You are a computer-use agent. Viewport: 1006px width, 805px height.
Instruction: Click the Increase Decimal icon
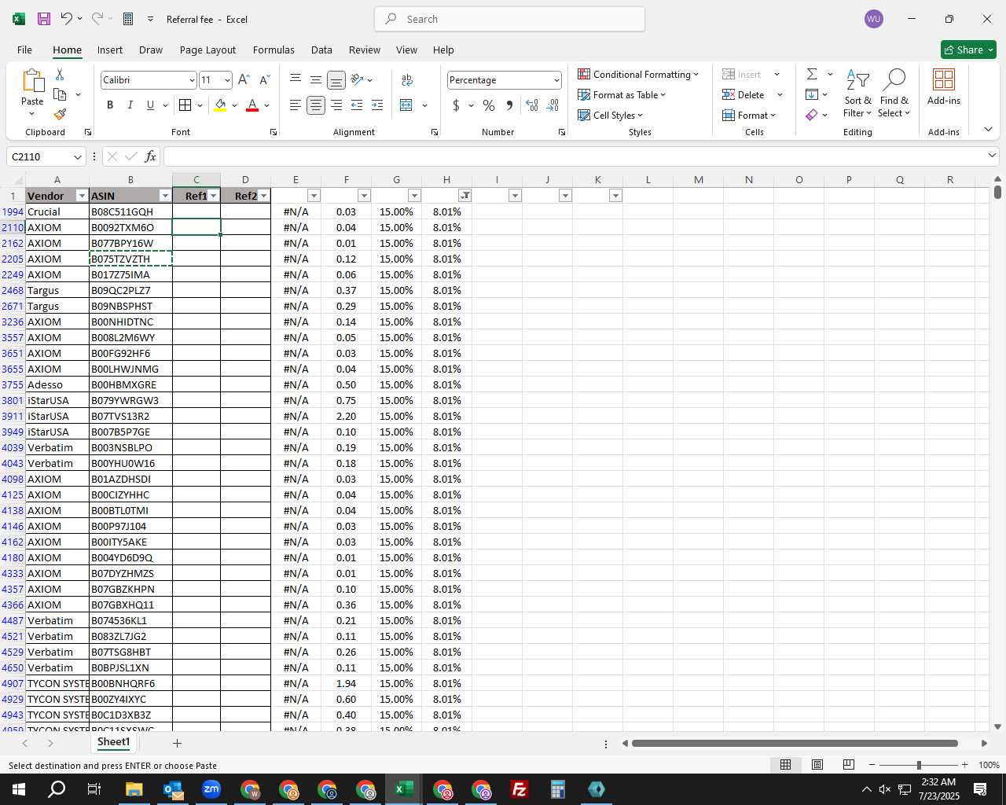pos(532,105)
